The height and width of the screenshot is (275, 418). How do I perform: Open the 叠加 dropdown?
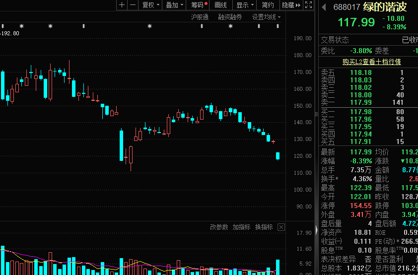pyautogui.click(x=174, y=5)
